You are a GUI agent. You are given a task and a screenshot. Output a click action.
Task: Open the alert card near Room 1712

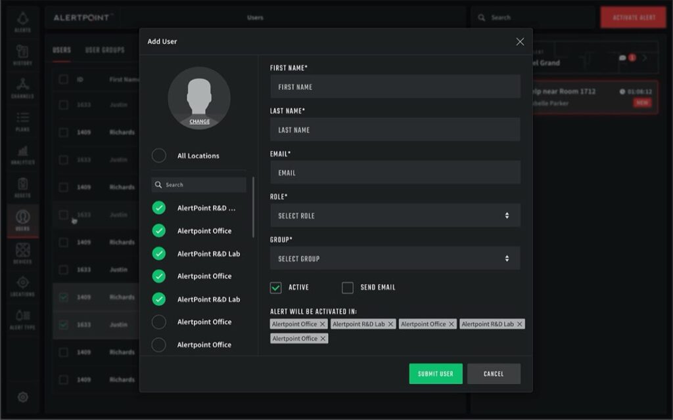pos(595,97)
